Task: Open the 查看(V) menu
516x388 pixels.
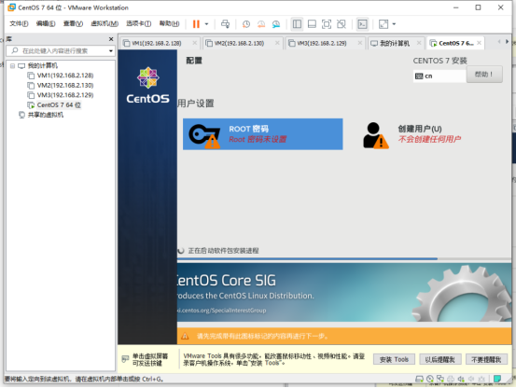Action: coord(73,23)
